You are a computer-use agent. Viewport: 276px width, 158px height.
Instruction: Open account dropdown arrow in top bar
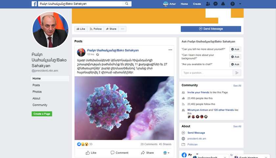tap(240, 4)
